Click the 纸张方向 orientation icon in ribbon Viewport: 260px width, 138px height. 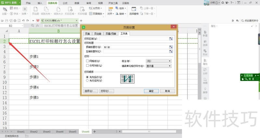[x=48, y=10]
